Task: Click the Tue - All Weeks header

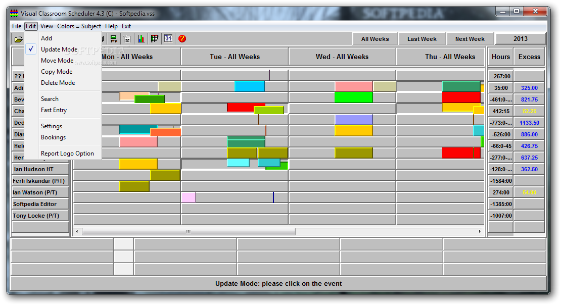Action: pos(235,57)
